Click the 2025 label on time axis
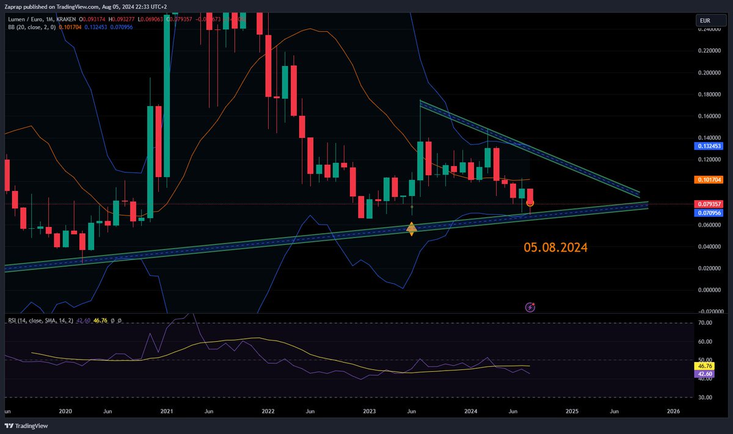 [x=571, y=411]
